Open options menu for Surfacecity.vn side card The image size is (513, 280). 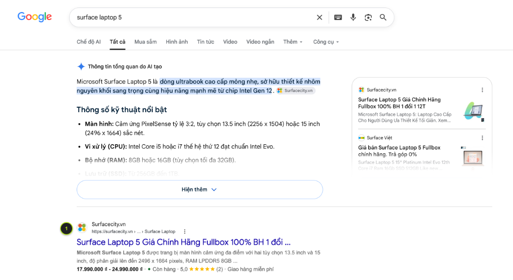482,90
